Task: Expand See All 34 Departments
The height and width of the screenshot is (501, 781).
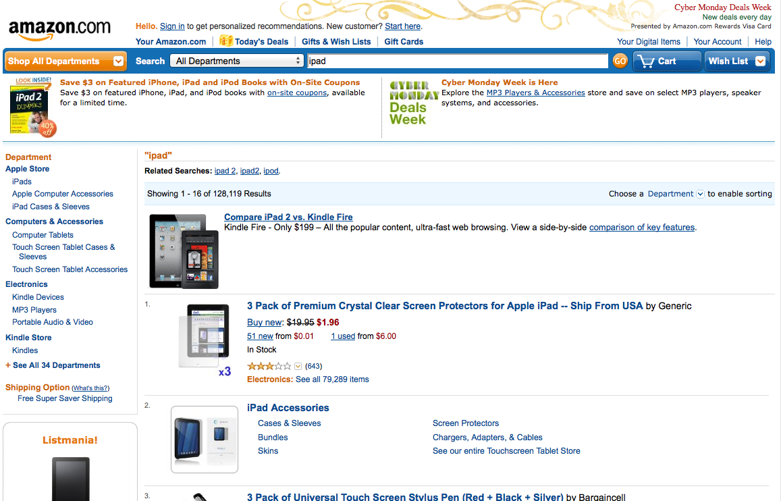Action: coord(56,365)
